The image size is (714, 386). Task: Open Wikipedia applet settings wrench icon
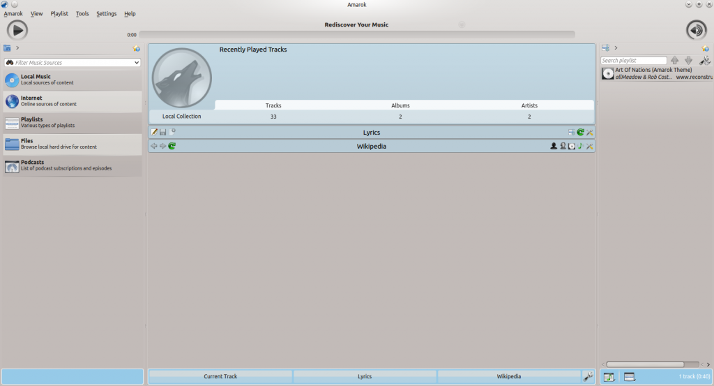tap(590, 147)
